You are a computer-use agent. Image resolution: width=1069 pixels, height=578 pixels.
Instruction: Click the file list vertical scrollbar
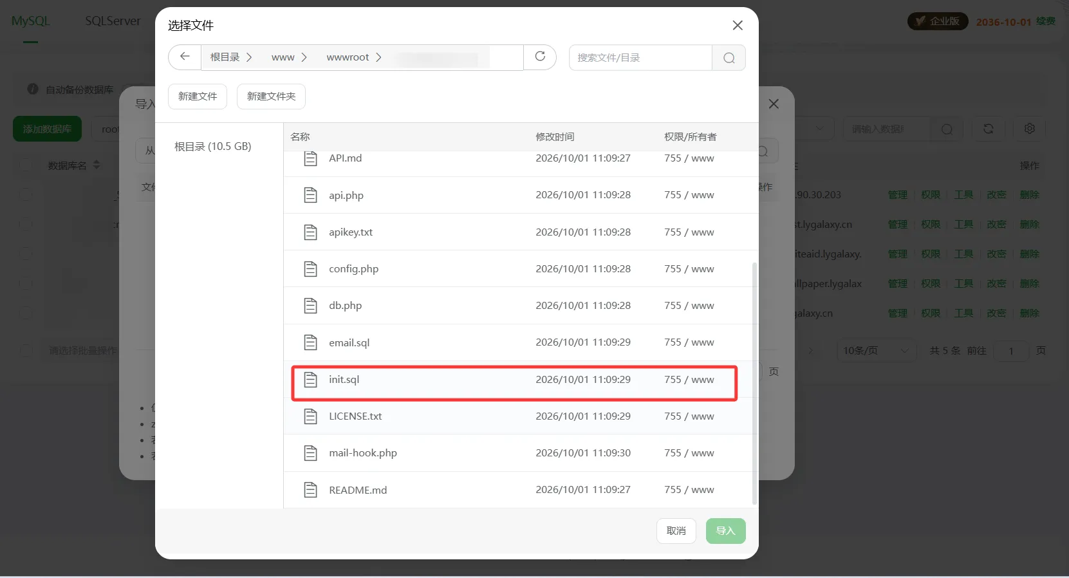754,384
